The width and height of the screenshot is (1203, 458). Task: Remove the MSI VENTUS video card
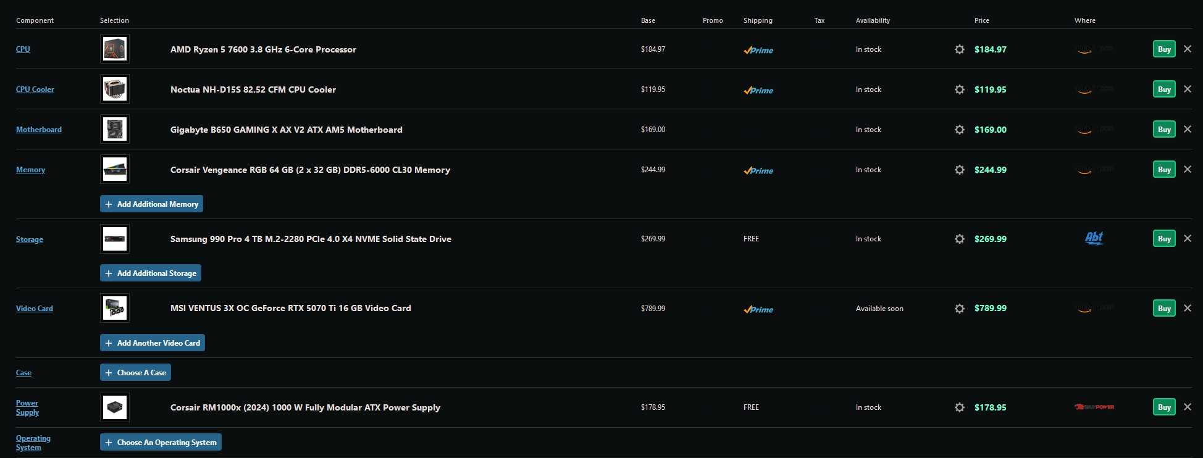(1187, 308)
